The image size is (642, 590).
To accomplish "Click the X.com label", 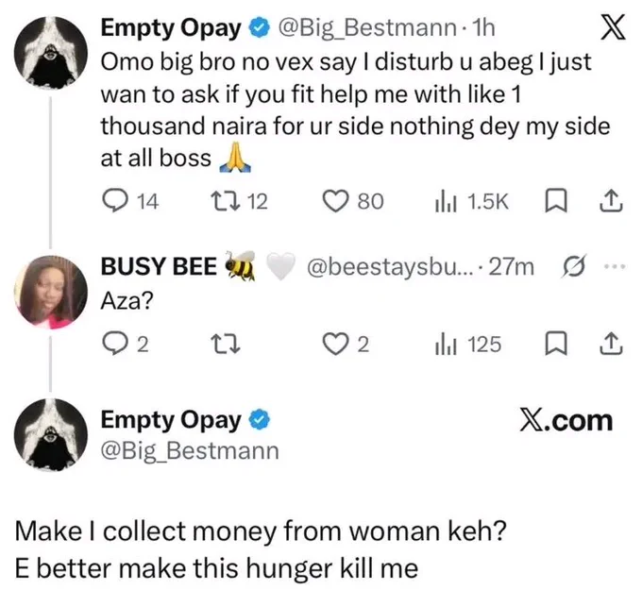I will (x=566, y=421).
